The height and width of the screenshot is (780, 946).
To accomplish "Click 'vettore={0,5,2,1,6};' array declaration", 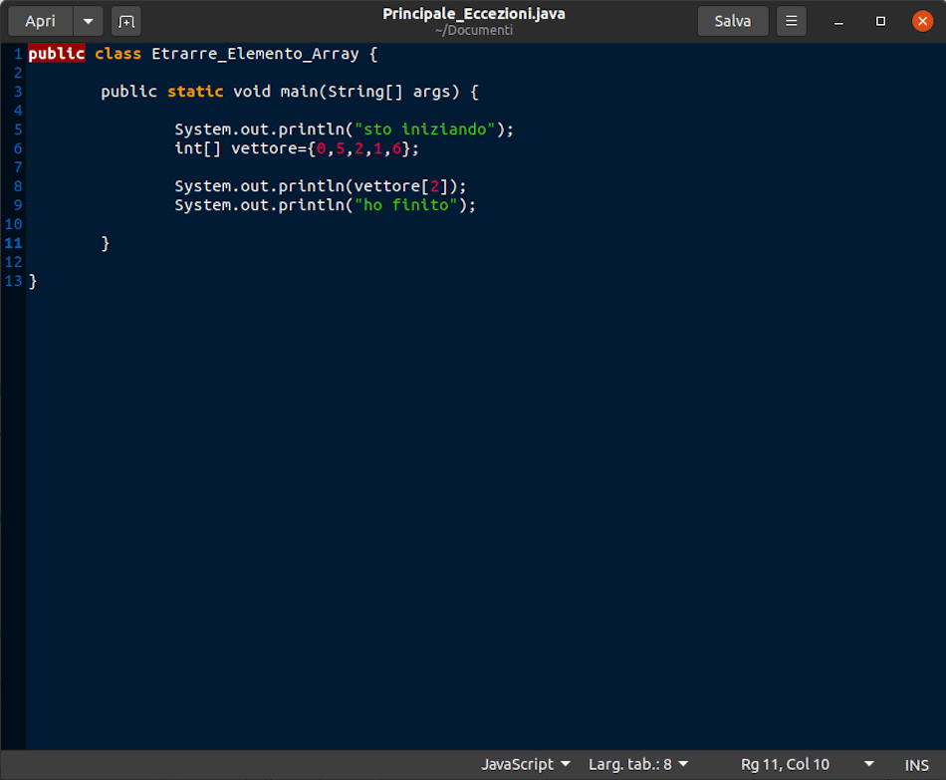I will (325, 148).
